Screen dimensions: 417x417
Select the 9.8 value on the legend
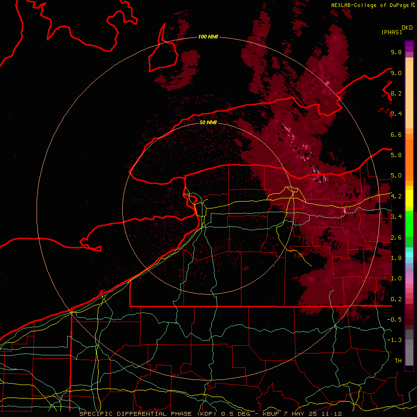click(396, 52)
